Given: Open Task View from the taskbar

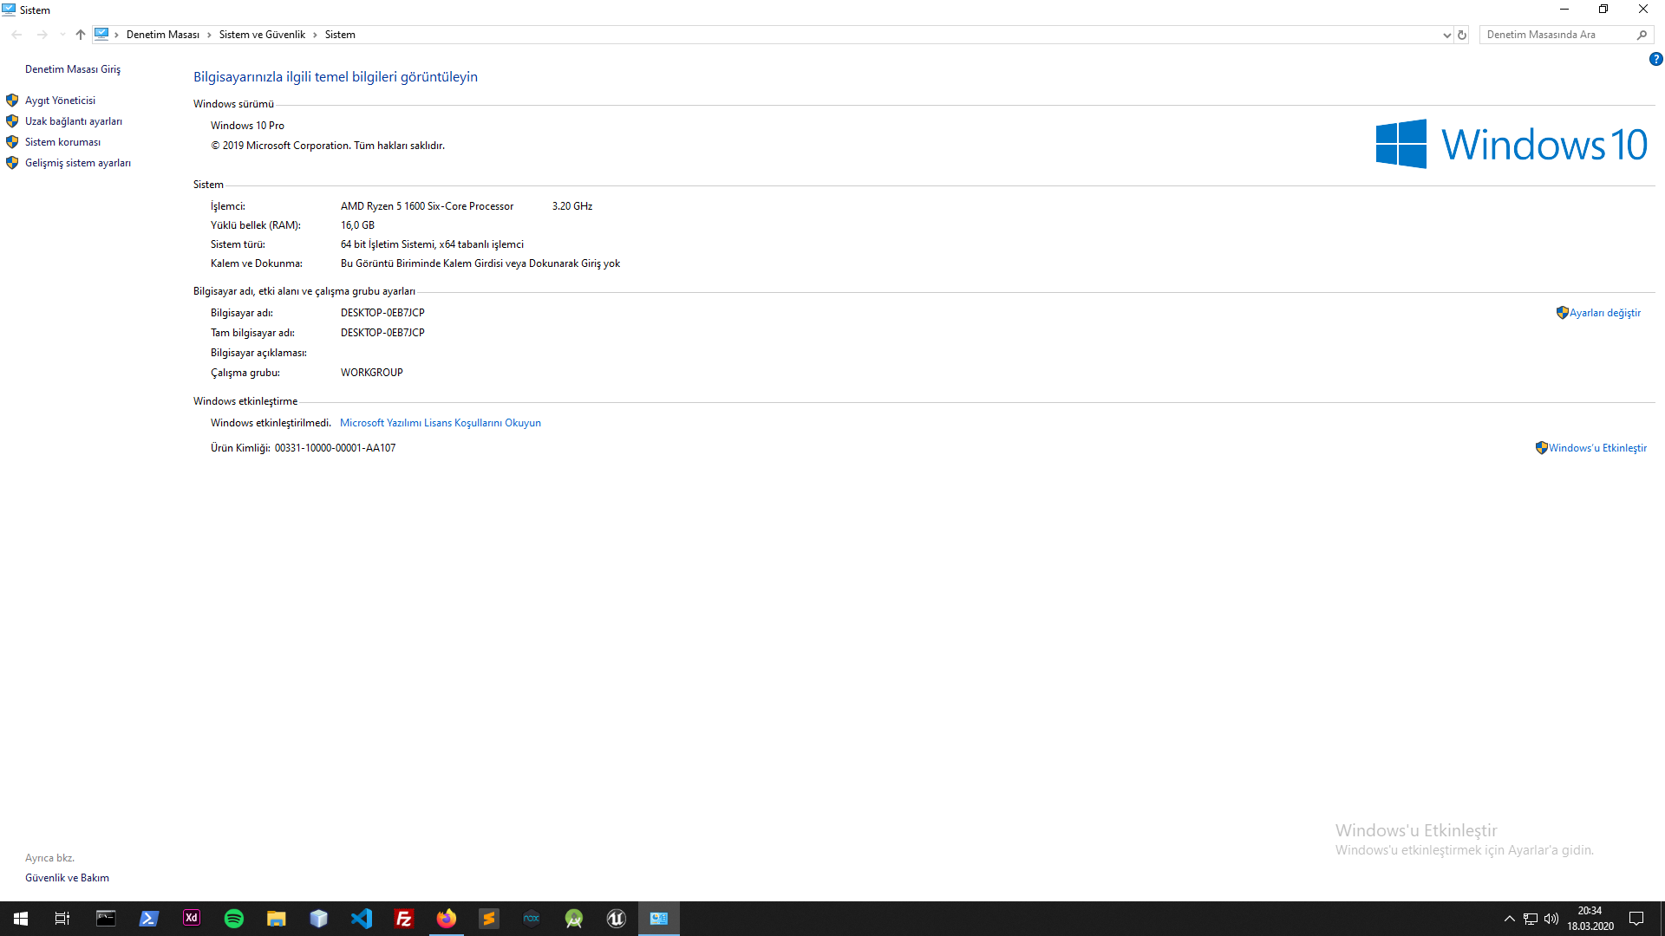Looking at the screenshot, I should coord(62,919).
